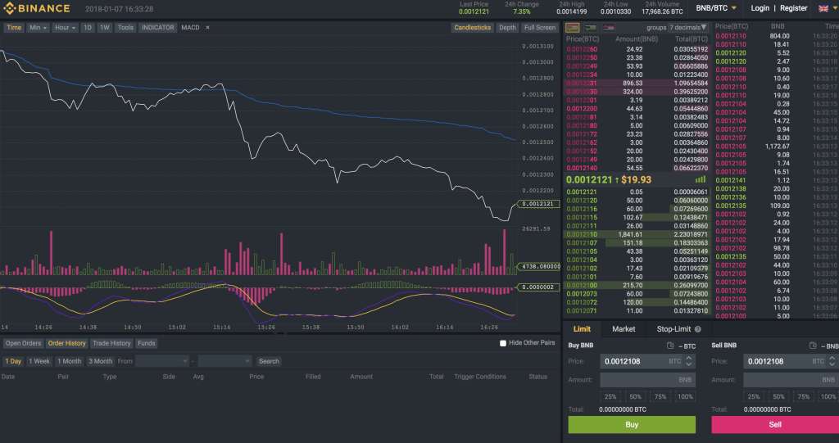Click the Register link
Screen dimensions: 839x443
793,8
